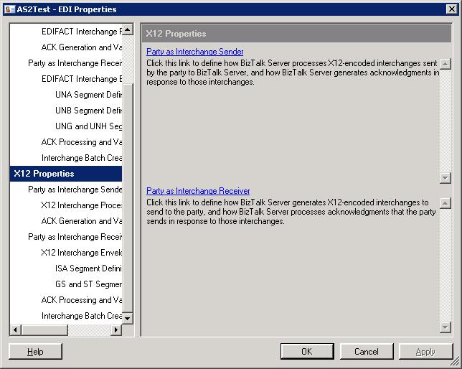Click Receiver description scroll down arrow
462x369 pixels.
(445, 327)
